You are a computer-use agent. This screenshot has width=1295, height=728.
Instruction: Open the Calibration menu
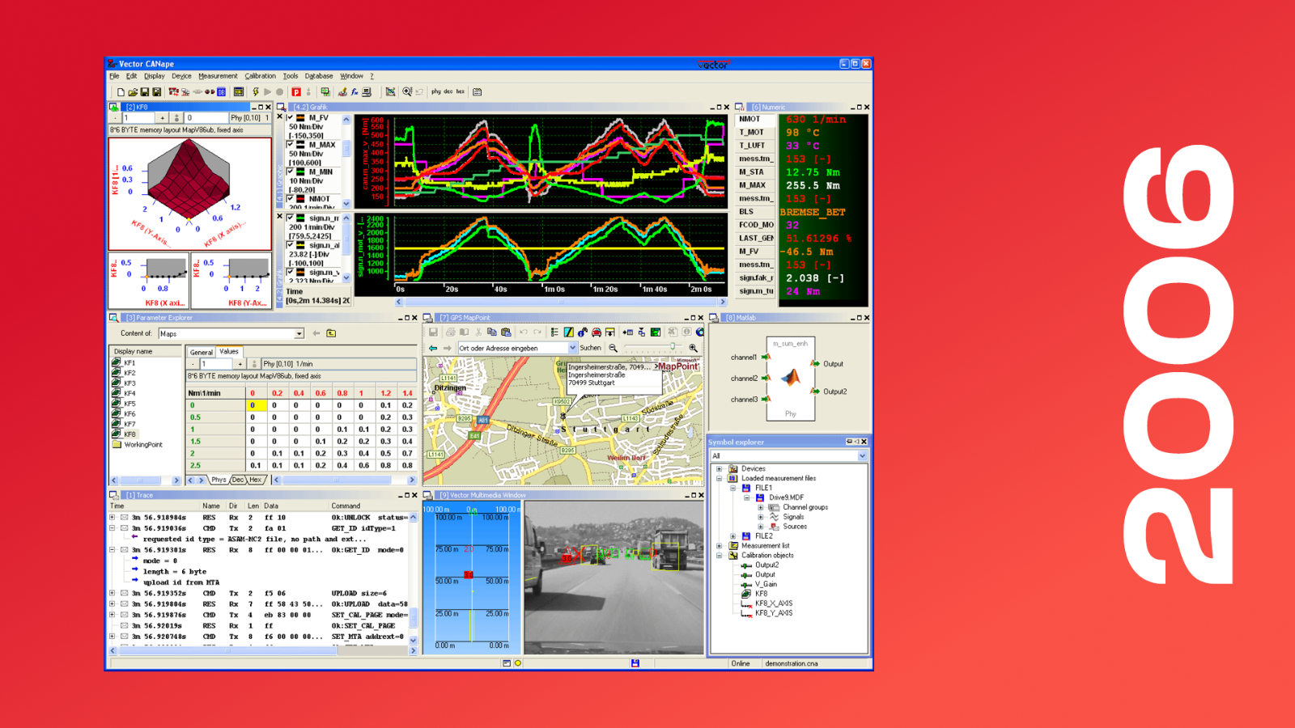tap(260, 76)
